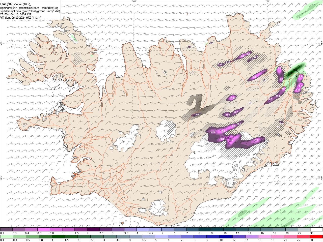
Task: Click the 12 label on the snow scale
Action: click(238, 233)
